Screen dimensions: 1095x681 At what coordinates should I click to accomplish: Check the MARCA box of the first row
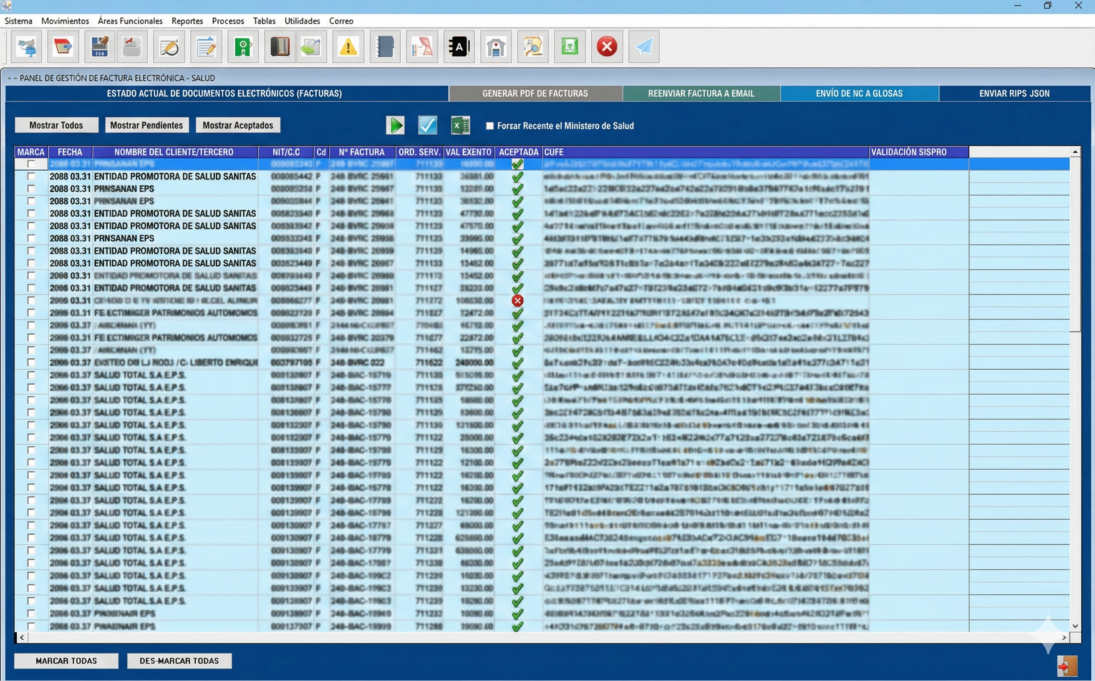[31, 164]
